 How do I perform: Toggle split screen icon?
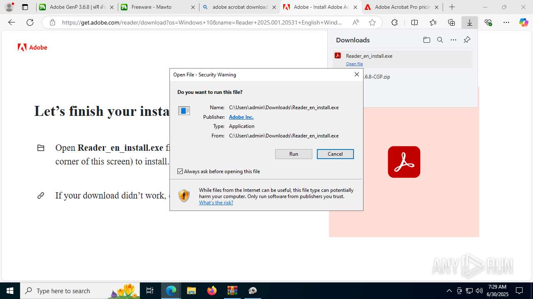(x=414, y=22)
